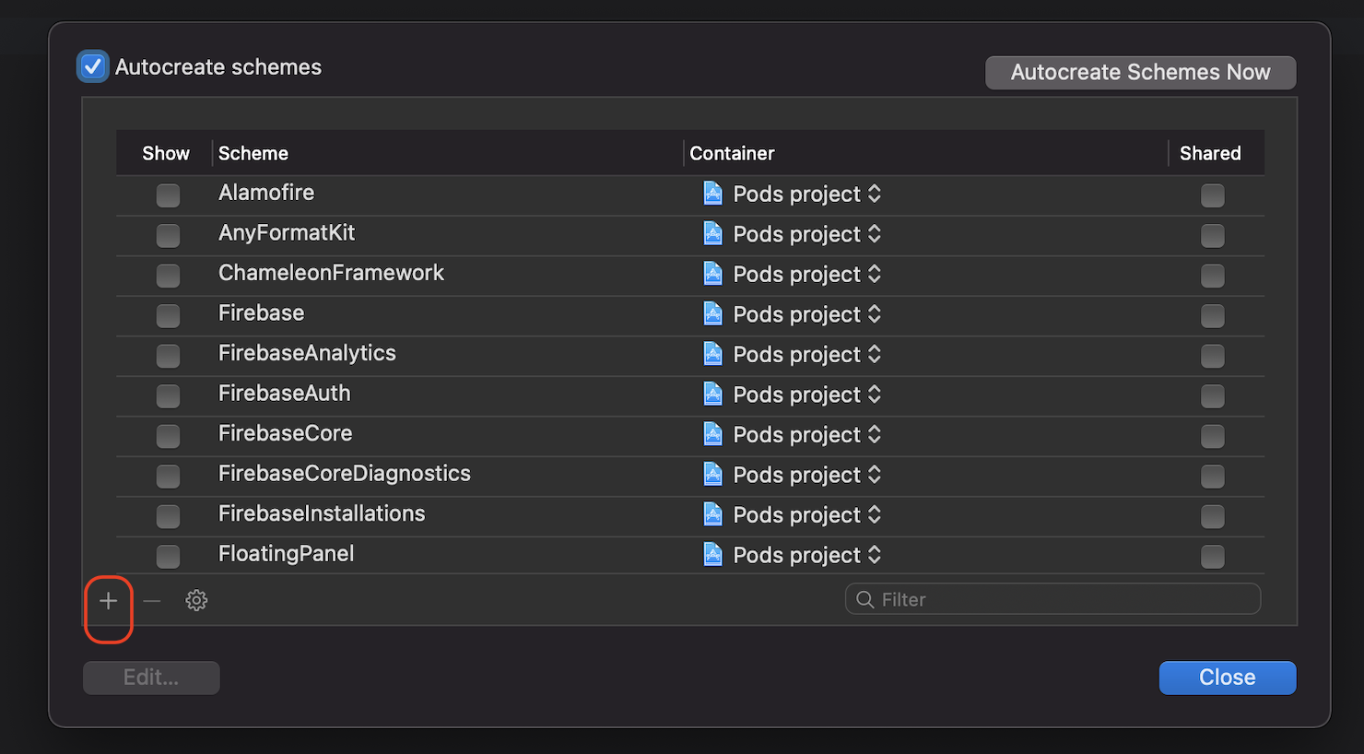The width and height of the screenshot is (1364, 754).
Task: Click the magnifier icon in Filter field
Action: tap(864, 600)
